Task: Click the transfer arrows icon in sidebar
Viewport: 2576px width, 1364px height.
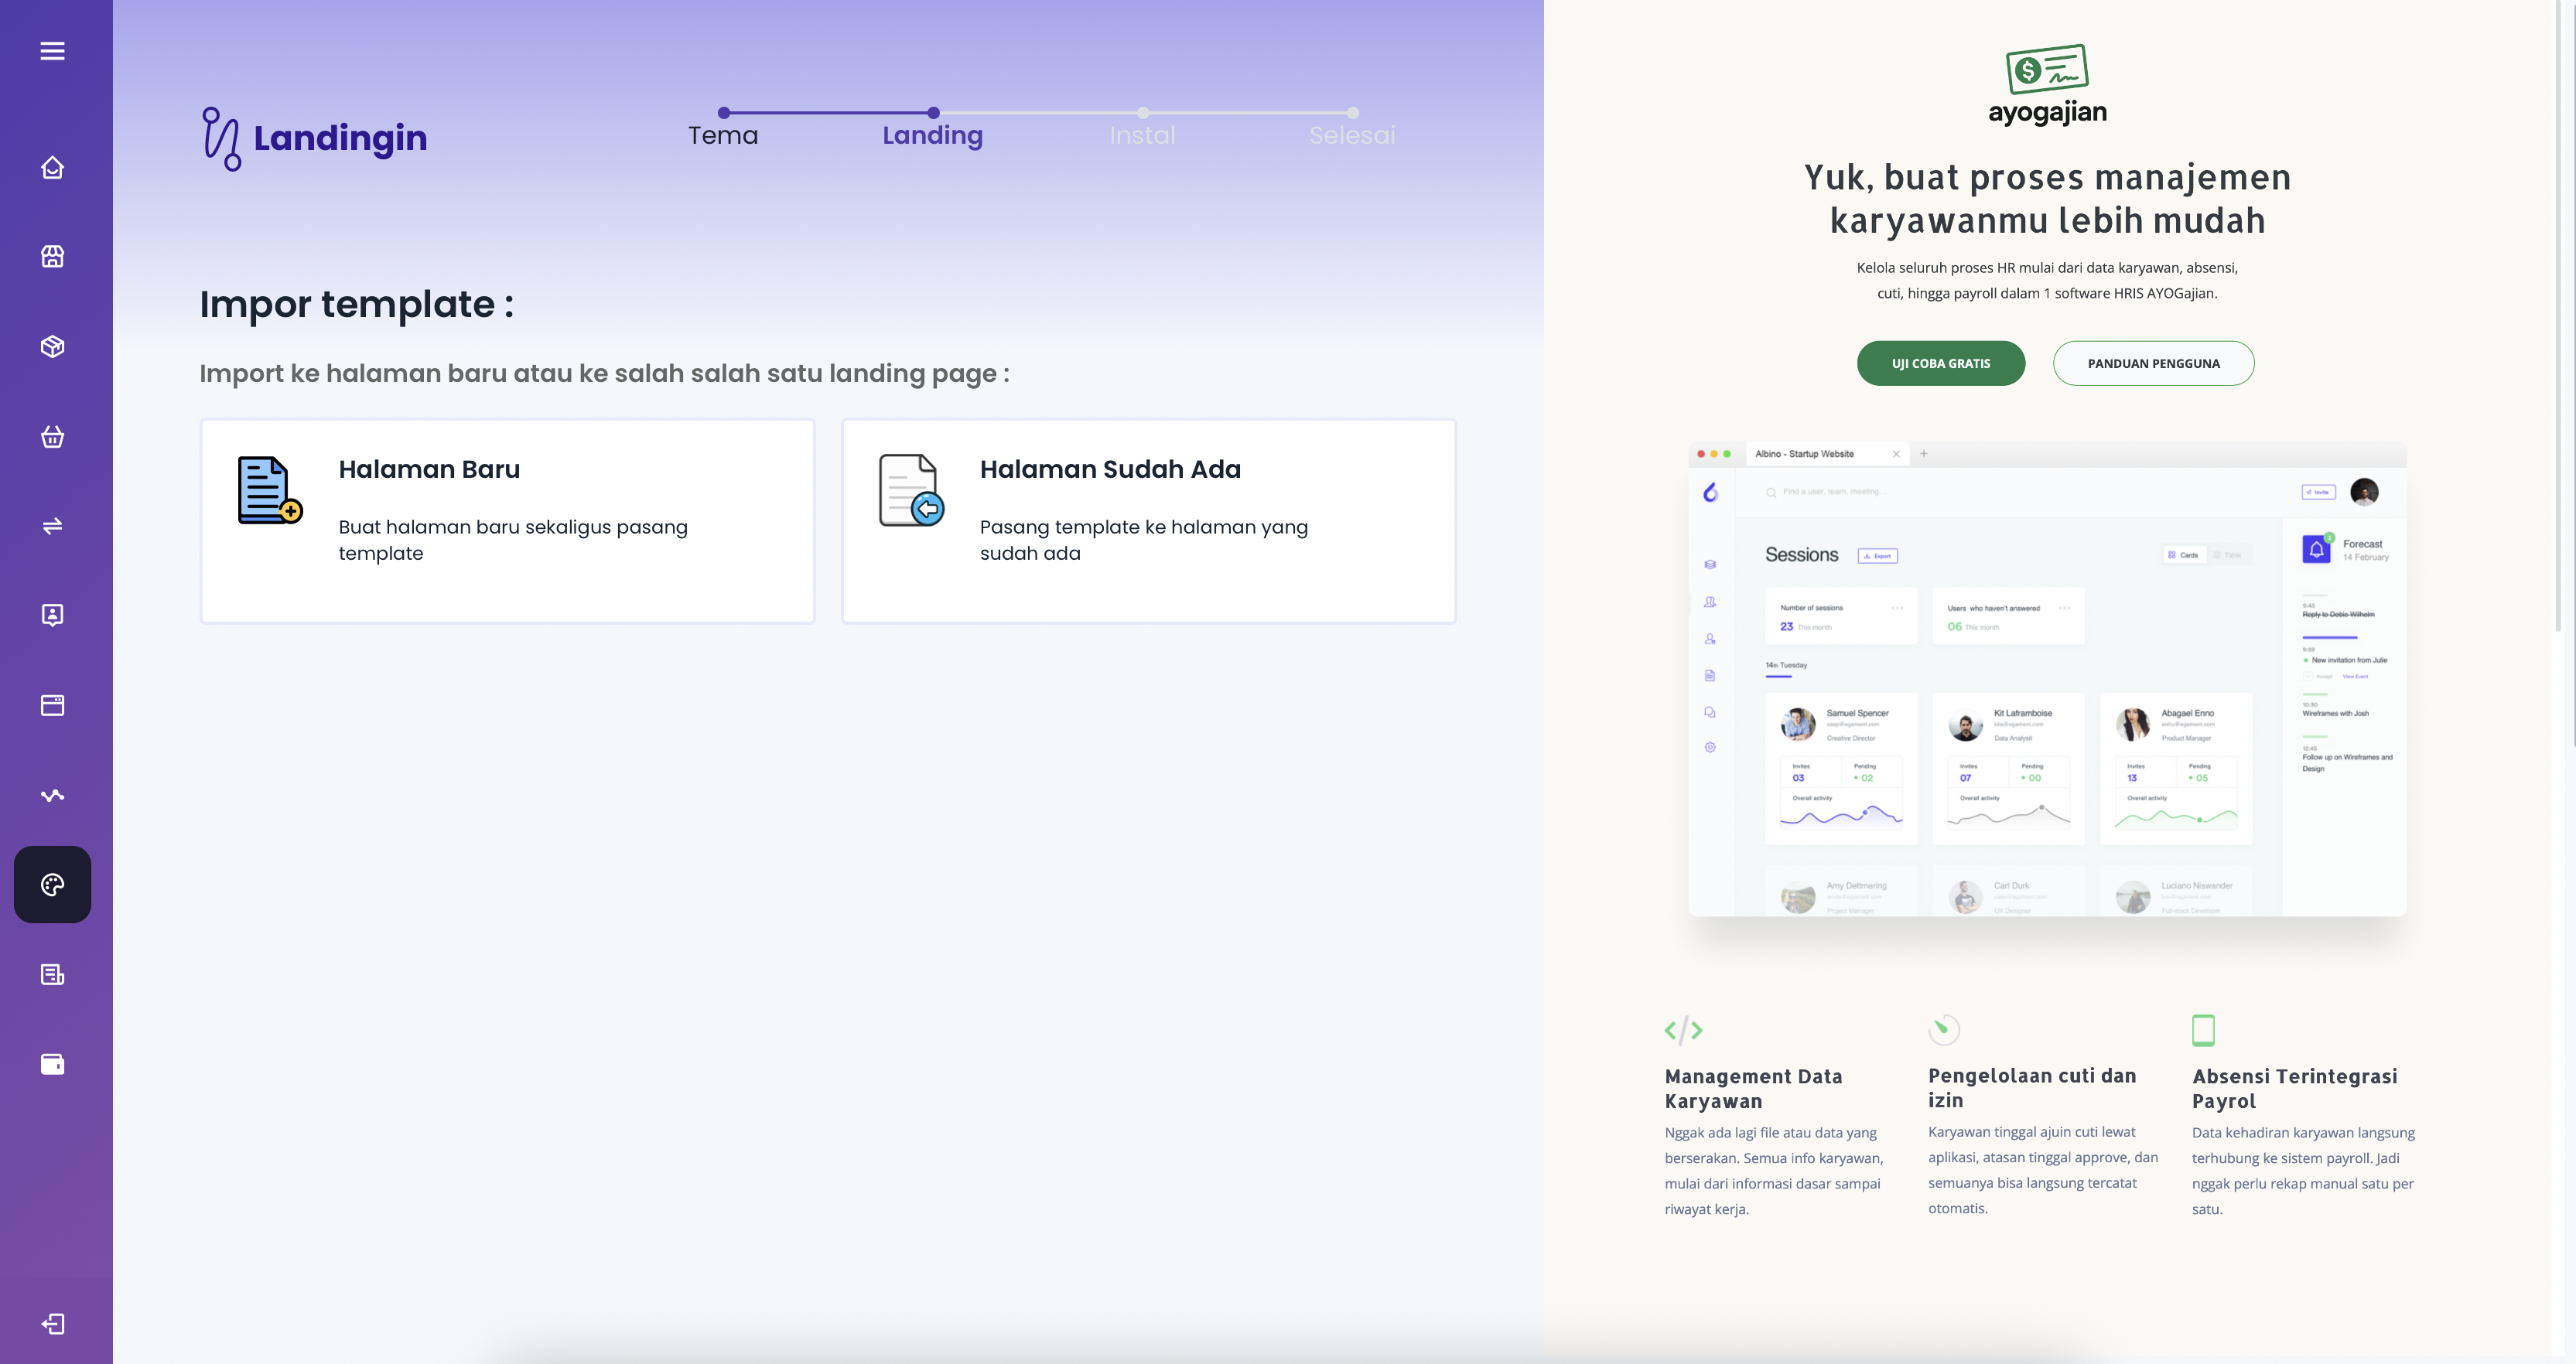Action: [x=52, y=526]
